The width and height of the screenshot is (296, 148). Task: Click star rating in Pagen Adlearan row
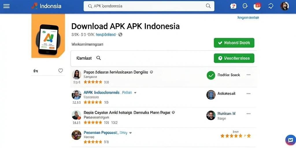click(x=93, y=82)
